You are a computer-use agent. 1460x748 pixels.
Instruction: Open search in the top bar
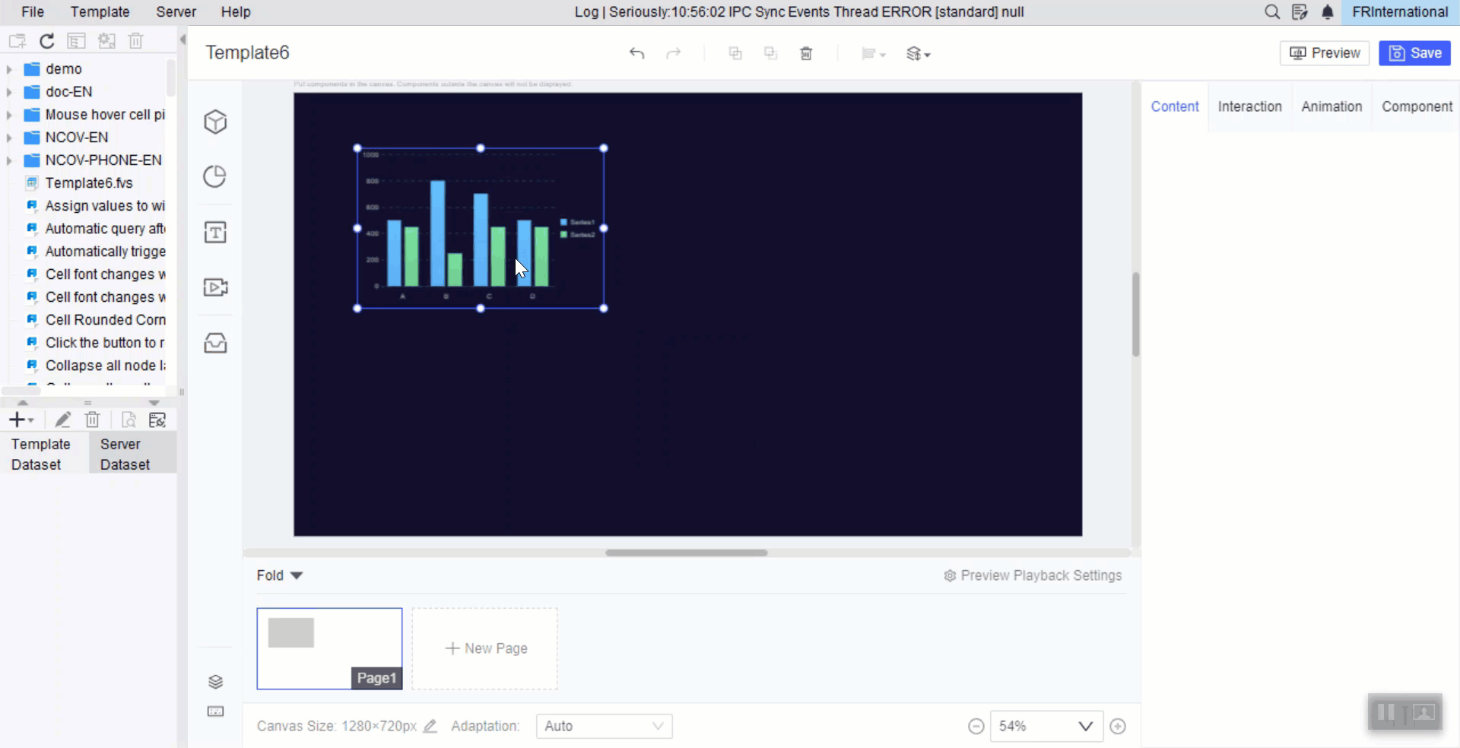click(1272, 12)
